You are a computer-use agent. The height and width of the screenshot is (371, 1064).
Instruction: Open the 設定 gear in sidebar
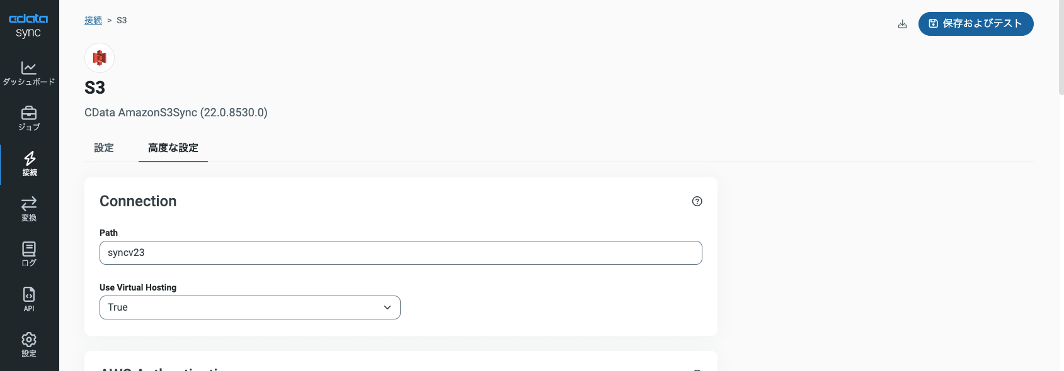pos(29,345)
